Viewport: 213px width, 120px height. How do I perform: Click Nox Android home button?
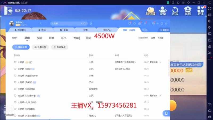[210, 110]
